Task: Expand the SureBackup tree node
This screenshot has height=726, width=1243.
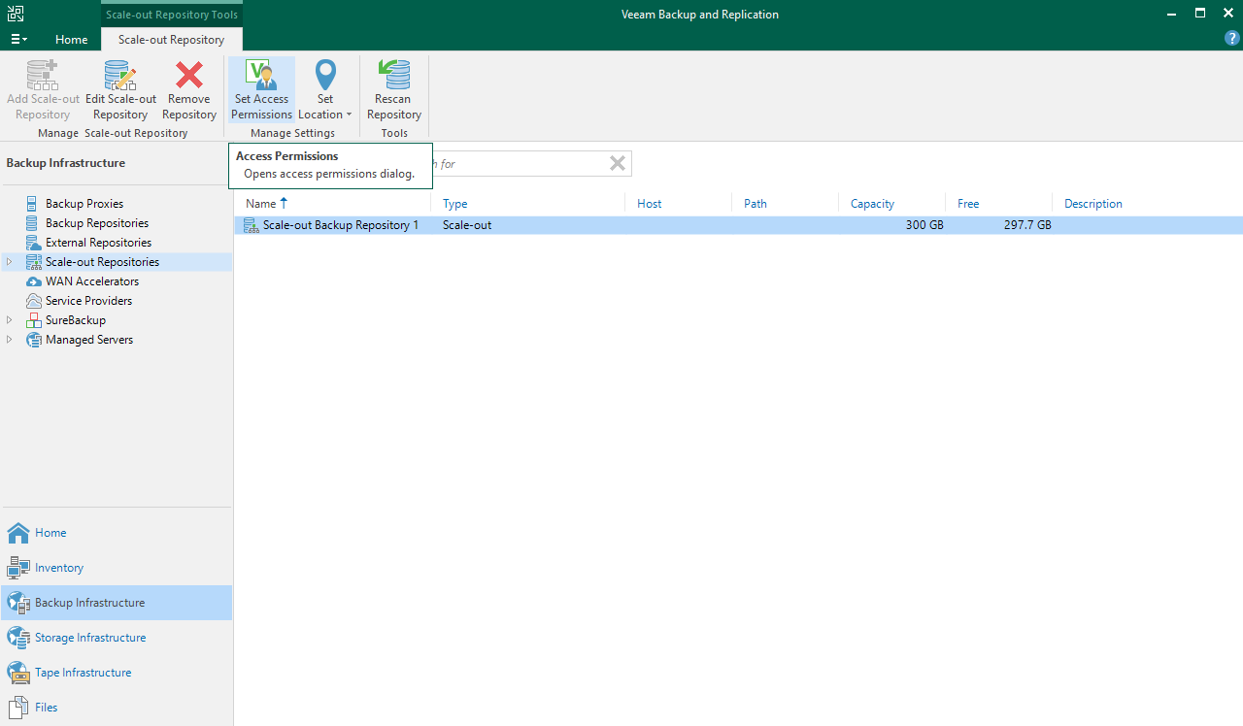Action: point(10,320)
